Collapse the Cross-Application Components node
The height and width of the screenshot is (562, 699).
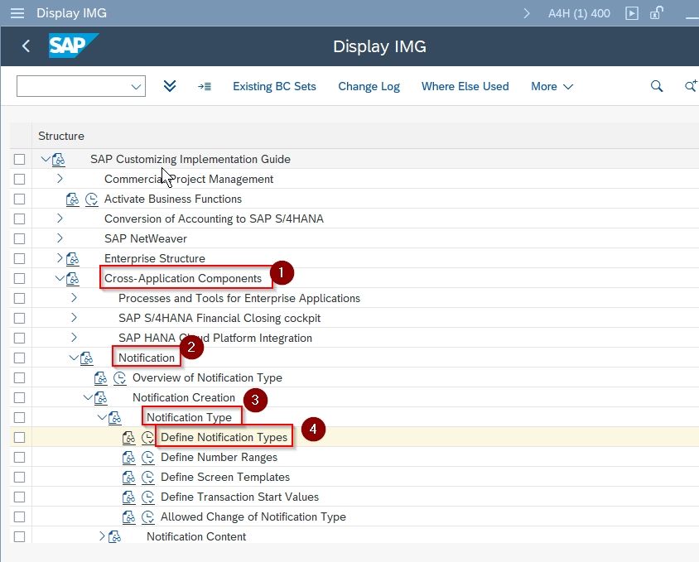pos(60,278)
